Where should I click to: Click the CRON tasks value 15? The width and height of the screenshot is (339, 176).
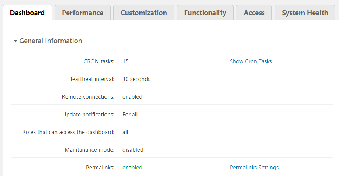pos(125,61)
